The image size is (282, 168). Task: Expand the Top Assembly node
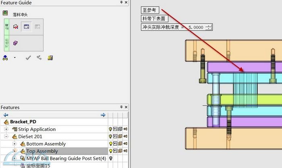[15, 151]
